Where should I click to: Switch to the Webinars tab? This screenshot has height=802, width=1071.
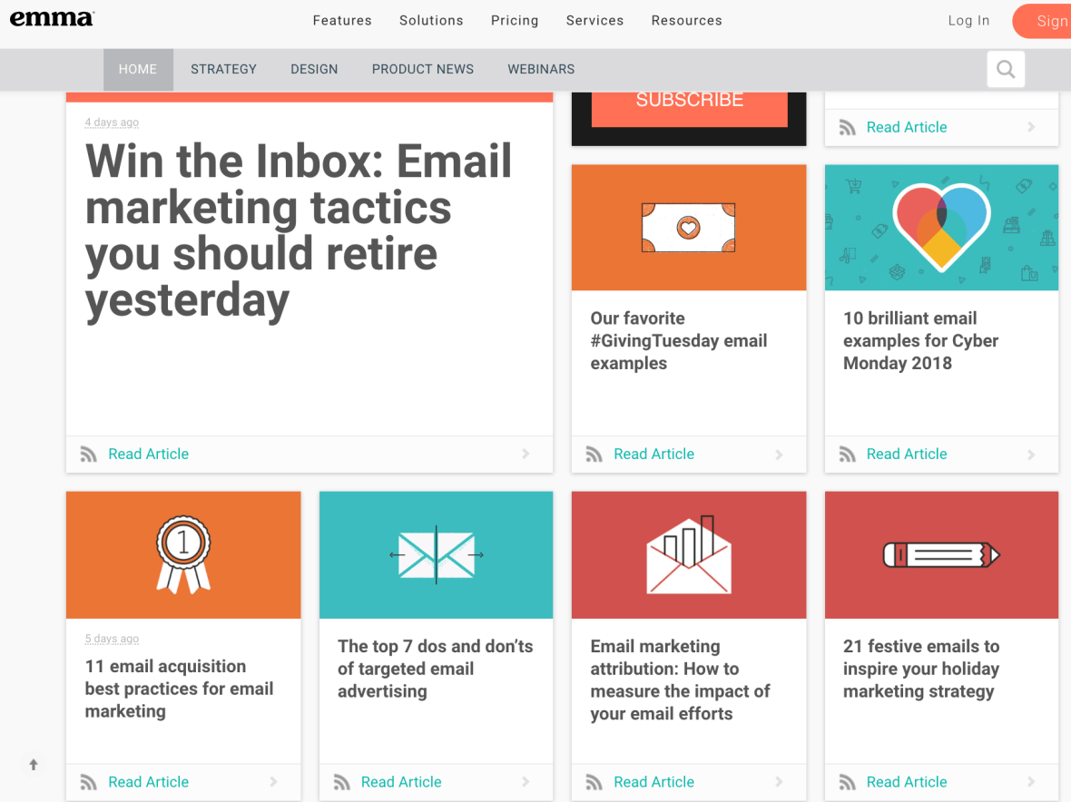pyautogui.click(x=541, y=69)
